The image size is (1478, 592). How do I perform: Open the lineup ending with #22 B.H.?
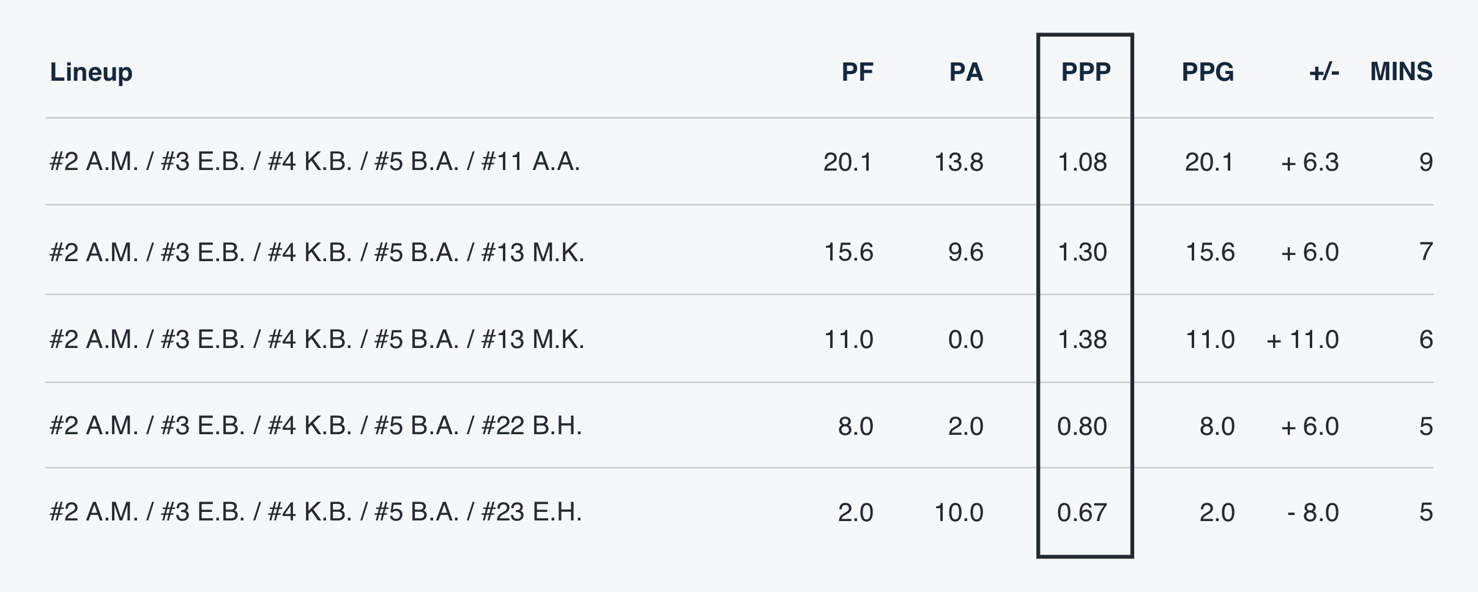click(316, 426)
